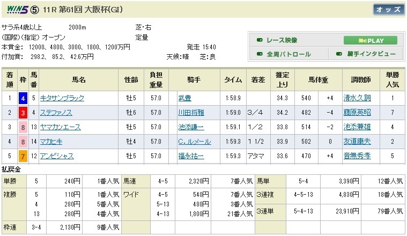
Task: Open jockey 武豊 profile
Action: pos(184,98)
